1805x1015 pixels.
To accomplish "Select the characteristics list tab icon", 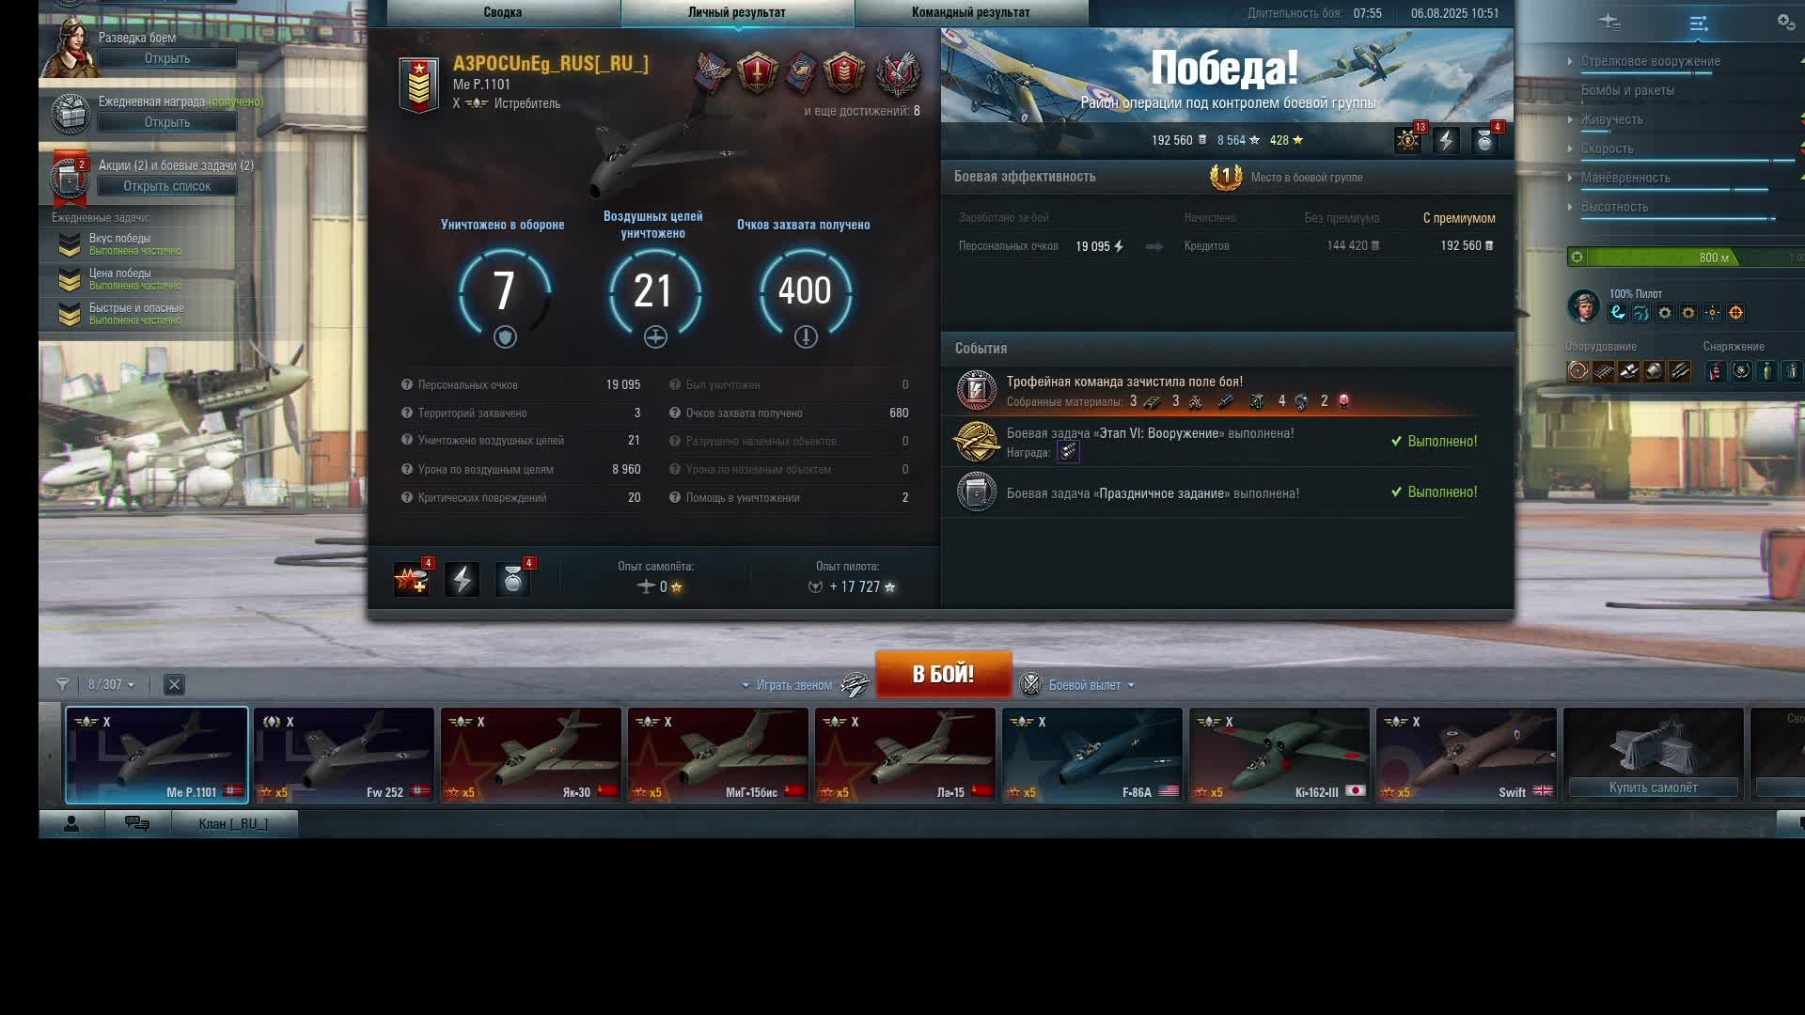I will [1698, 23].
